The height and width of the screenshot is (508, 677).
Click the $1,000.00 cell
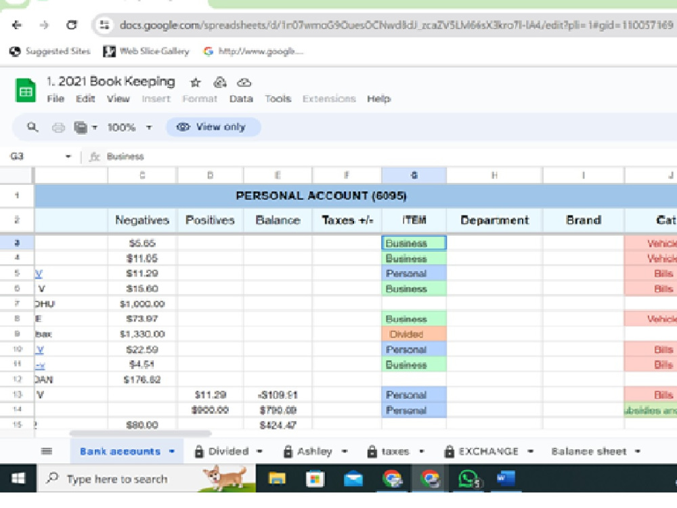click(142, 303)
